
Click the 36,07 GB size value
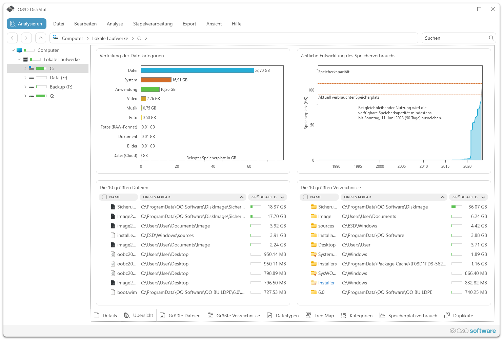tap(478, 207)
